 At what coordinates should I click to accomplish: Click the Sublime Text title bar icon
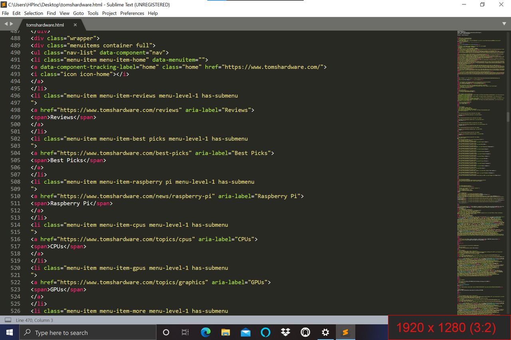point(4,5)
